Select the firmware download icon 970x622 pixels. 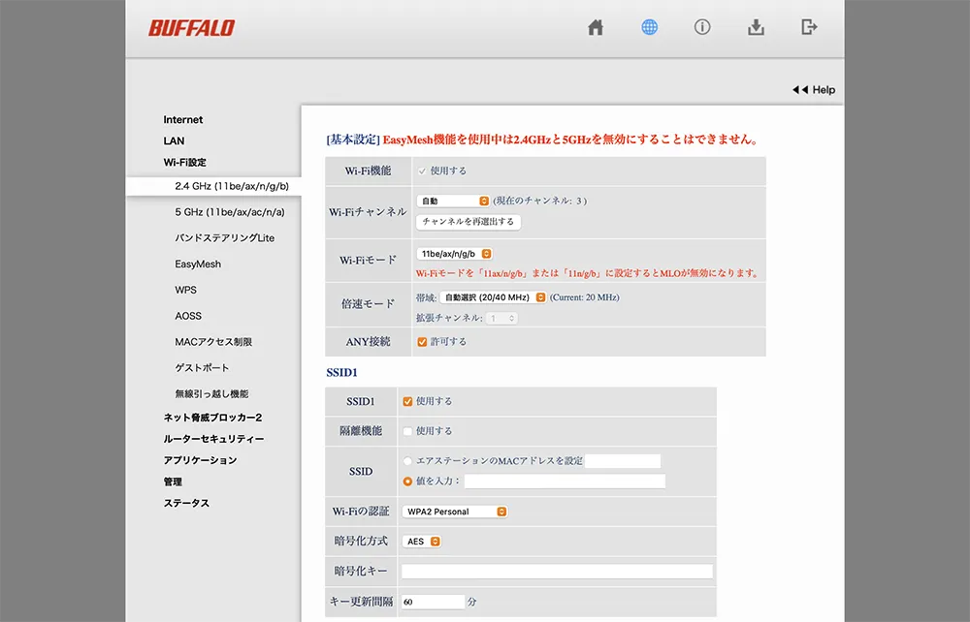(x=756, y=27)
